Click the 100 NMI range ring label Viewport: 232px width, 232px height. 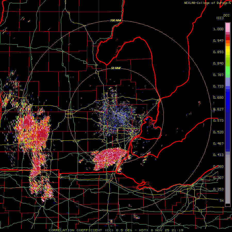coord(116,20)
